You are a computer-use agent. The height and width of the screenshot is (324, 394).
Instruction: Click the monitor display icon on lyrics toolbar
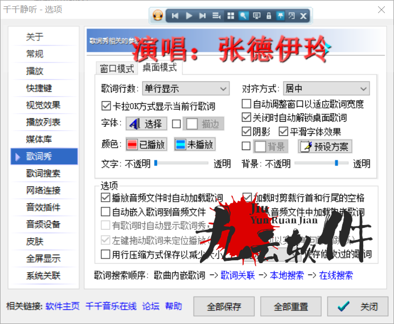coord(257,16)
